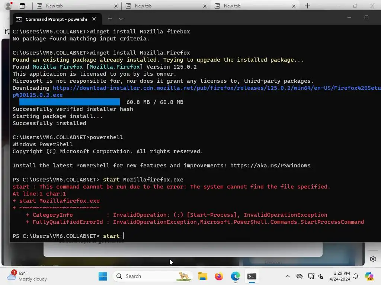
Task: Click the '60.8 MB / 60.8 MB' text
Action: (155, 102)
